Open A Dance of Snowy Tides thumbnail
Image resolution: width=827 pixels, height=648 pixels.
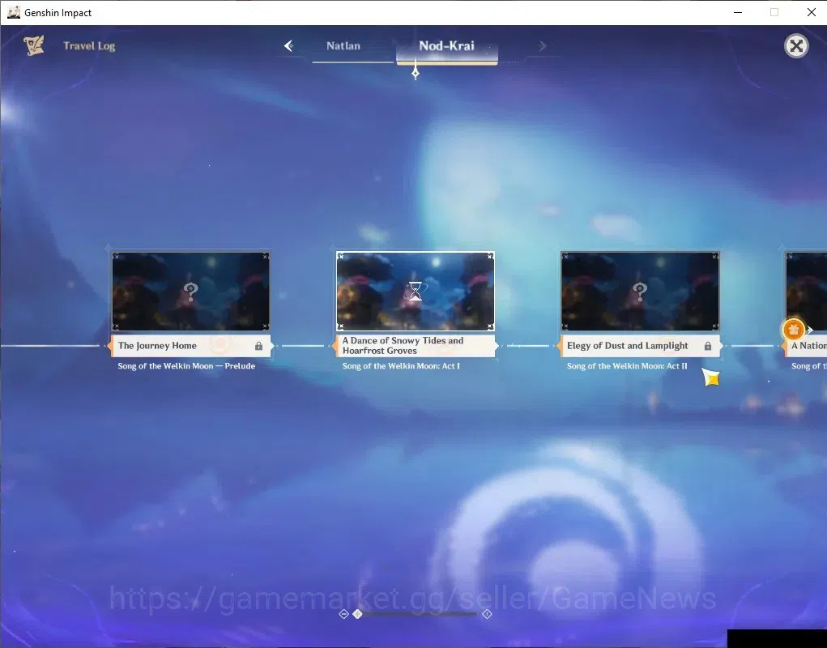(416, 291)
